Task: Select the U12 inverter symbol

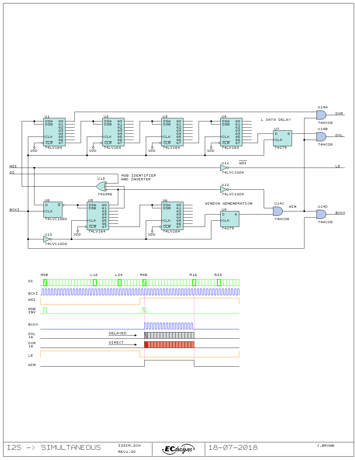Action: click(224, 189)
